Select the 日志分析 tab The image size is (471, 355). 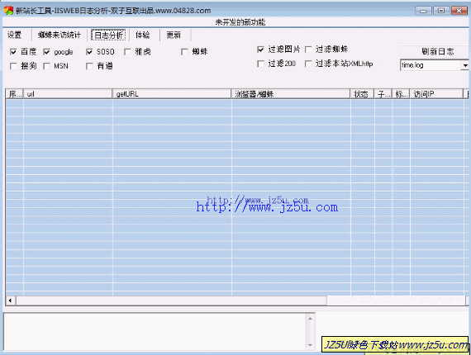[x=108, y=35]
